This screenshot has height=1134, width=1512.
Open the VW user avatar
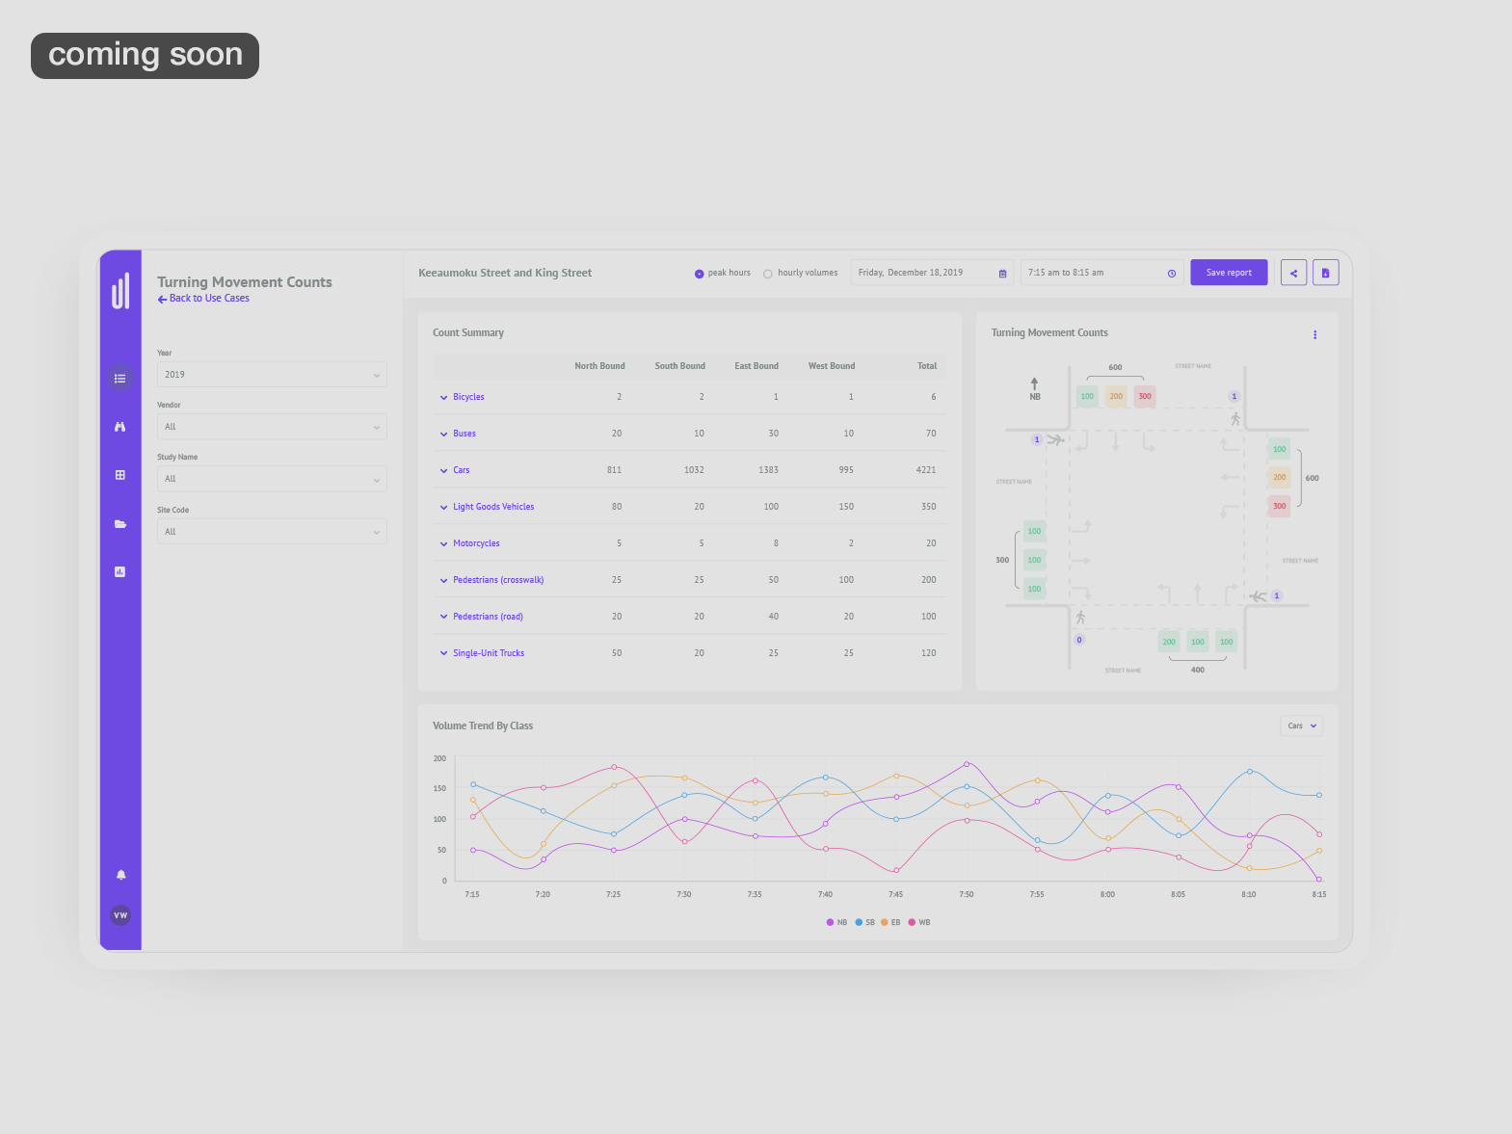pyautogui.click(x=120, y=915)
